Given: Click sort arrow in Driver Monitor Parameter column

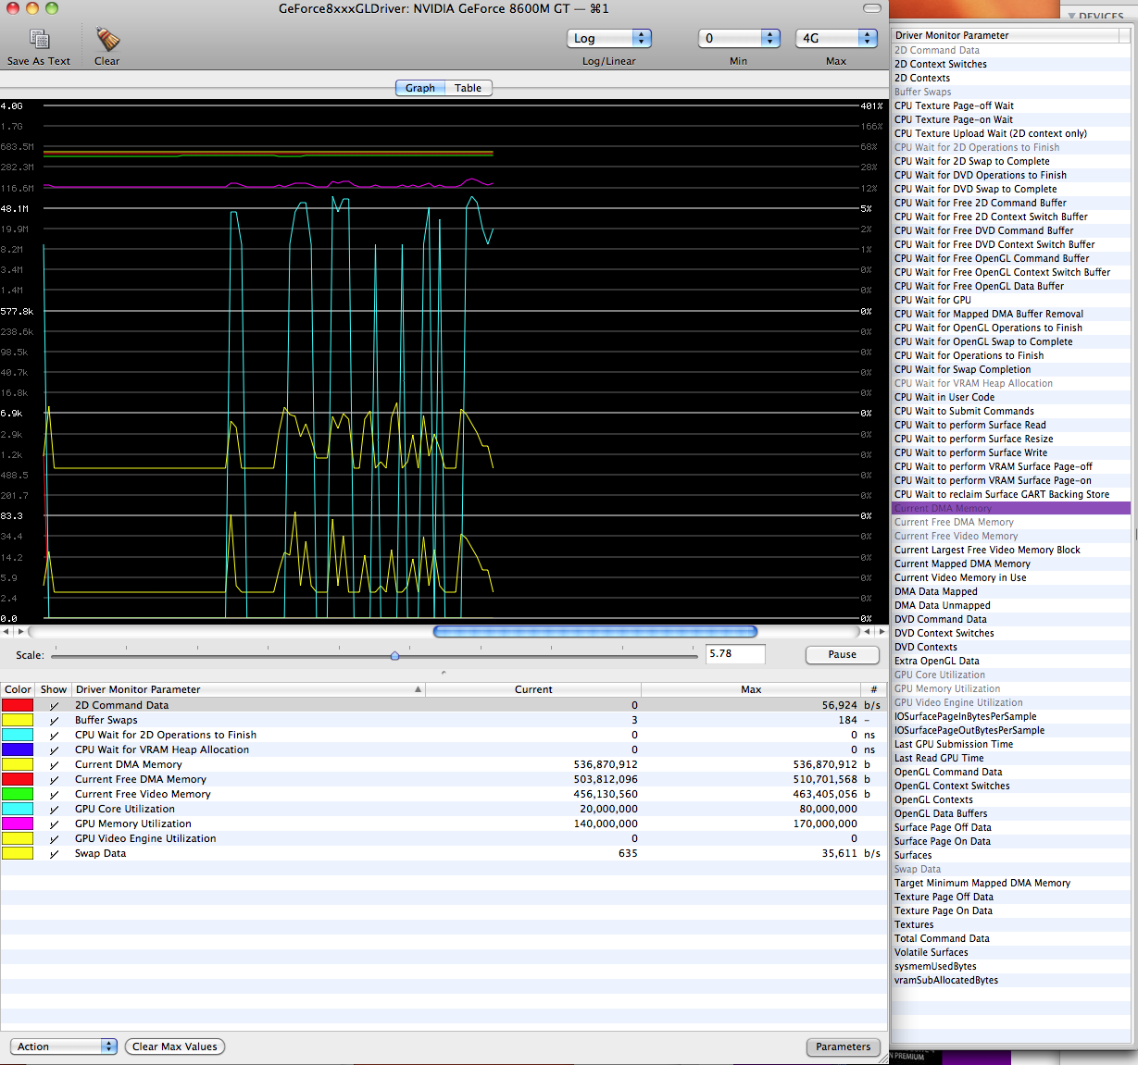Looking at the screenshot, I should (418, 689).
